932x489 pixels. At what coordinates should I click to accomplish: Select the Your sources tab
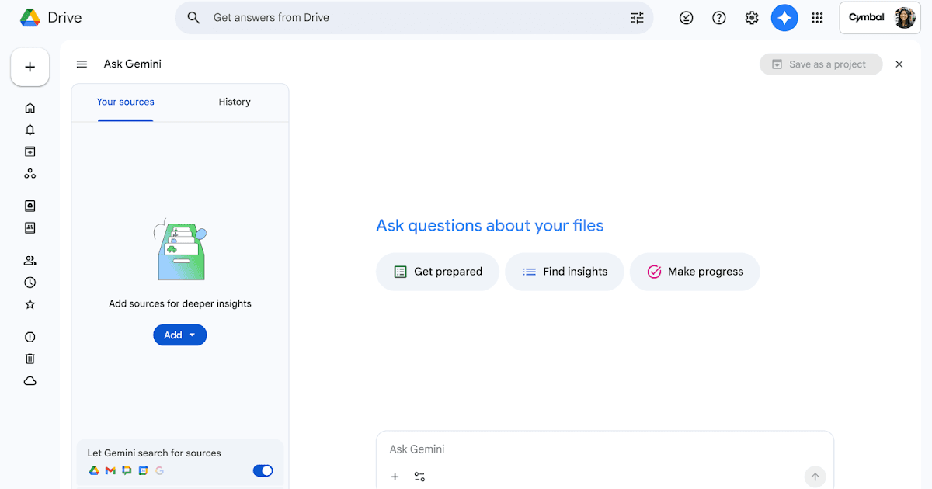click(125, 102)
